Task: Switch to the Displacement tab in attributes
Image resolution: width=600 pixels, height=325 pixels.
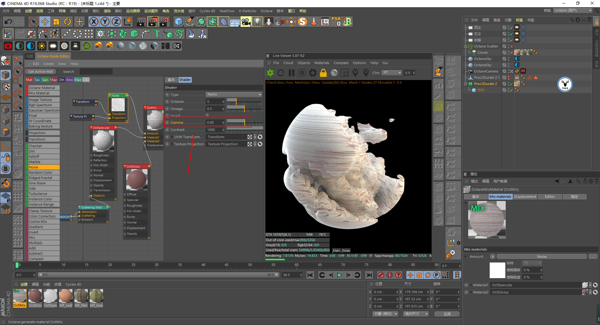Action: 525,197
